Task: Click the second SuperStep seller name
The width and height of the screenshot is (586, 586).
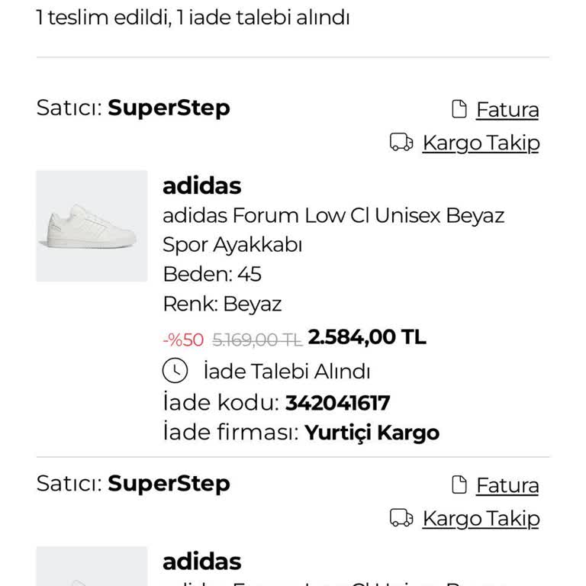Action: [169, 483]
